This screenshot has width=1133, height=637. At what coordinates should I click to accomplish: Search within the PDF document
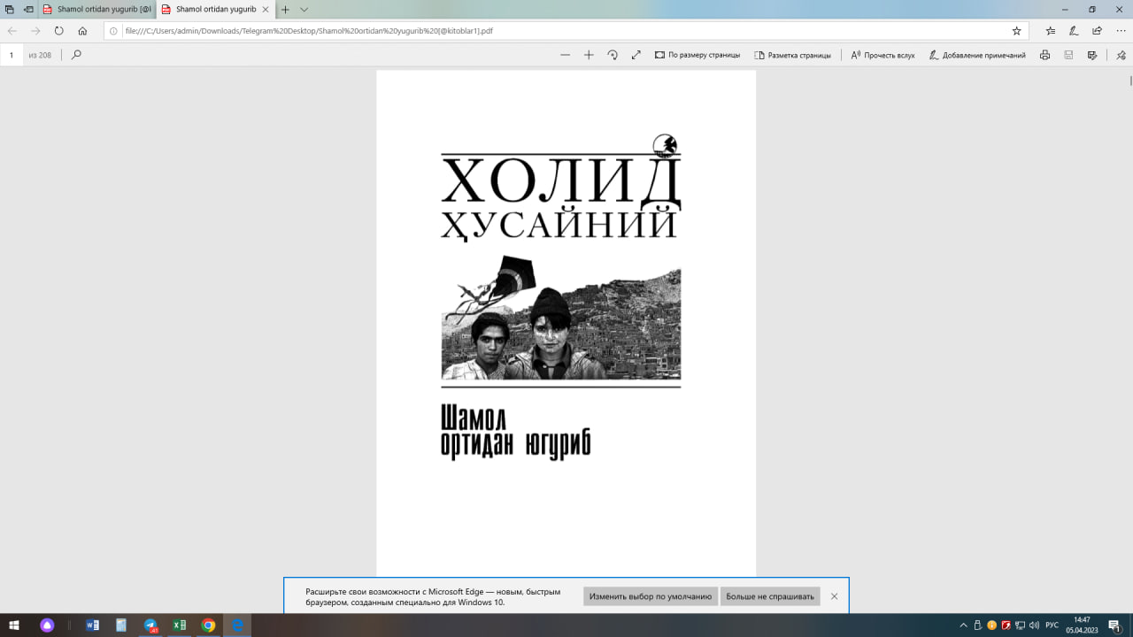[77, 54]
